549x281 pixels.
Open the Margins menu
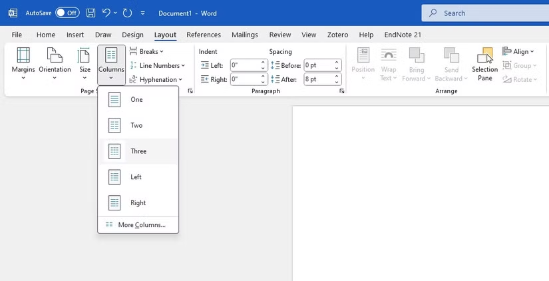coord(23,64)
